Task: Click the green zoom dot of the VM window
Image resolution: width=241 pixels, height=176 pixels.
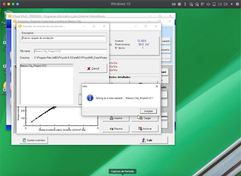Action: [x=13, y=4]
